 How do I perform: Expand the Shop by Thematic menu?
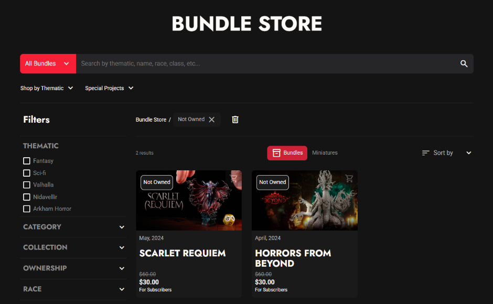47,88
